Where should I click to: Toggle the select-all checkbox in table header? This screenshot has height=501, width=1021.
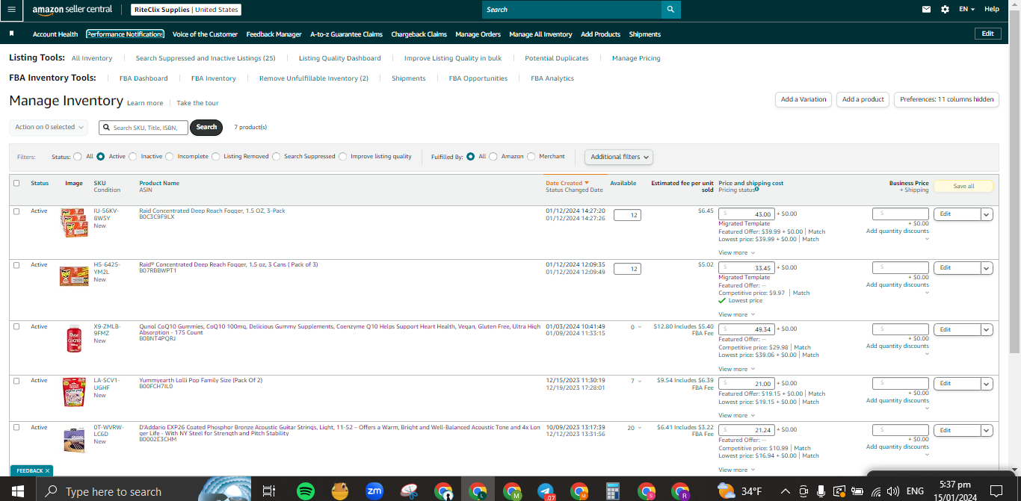(x=16, y=183)
